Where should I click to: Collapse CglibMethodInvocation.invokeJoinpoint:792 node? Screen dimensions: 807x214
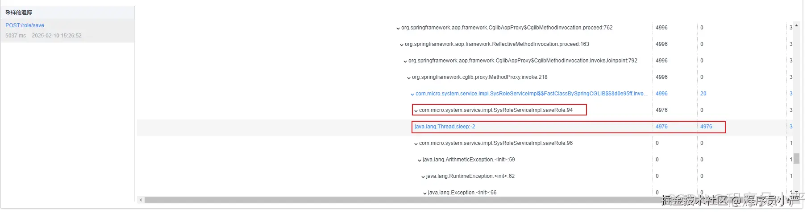point(405,61)
